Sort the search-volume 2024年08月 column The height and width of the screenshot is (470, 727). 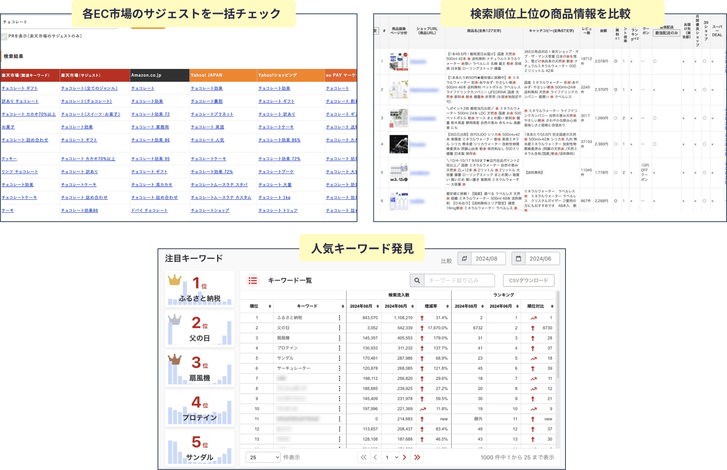click(377, 306)
